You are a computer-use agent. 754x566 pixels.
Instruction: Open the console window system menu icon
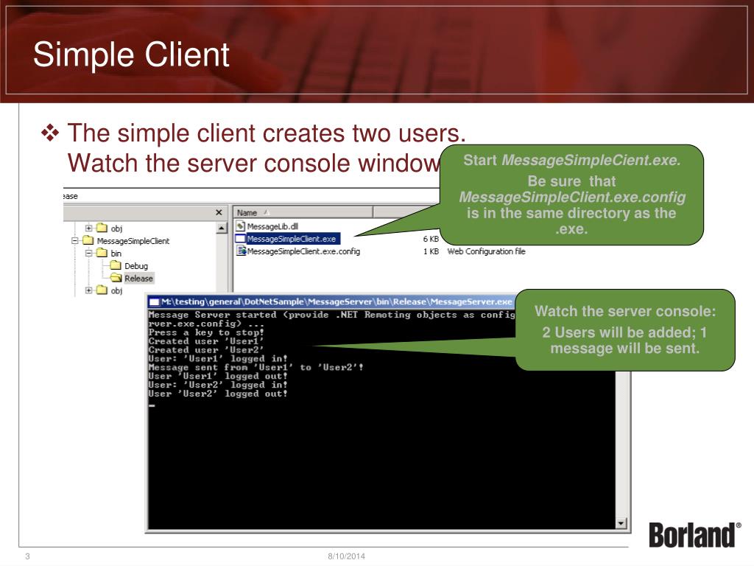coord(155,301)
